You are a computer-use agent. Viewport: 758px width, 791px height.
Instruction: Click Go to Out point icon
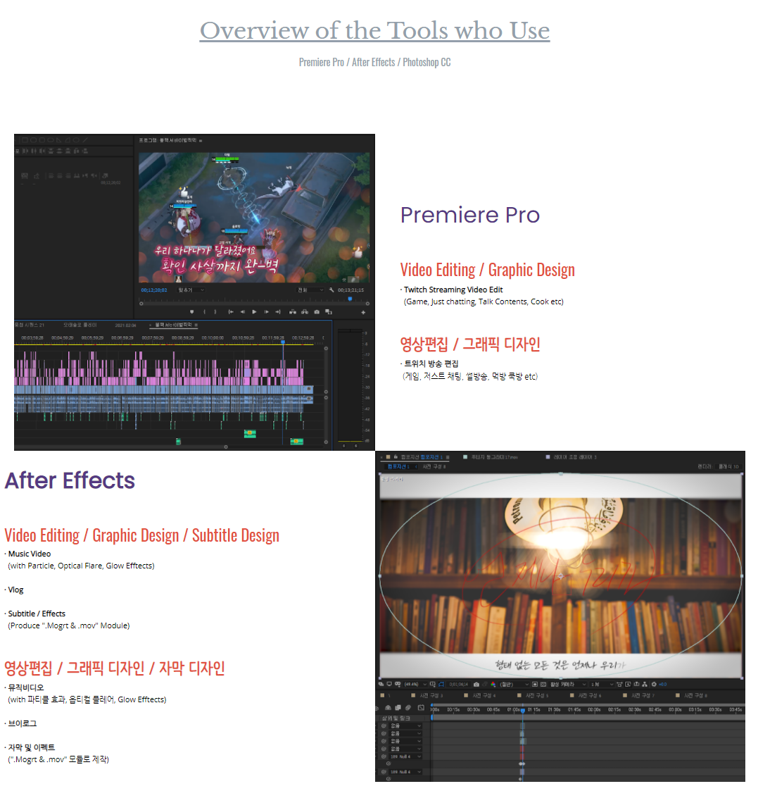tap(278, 312)
